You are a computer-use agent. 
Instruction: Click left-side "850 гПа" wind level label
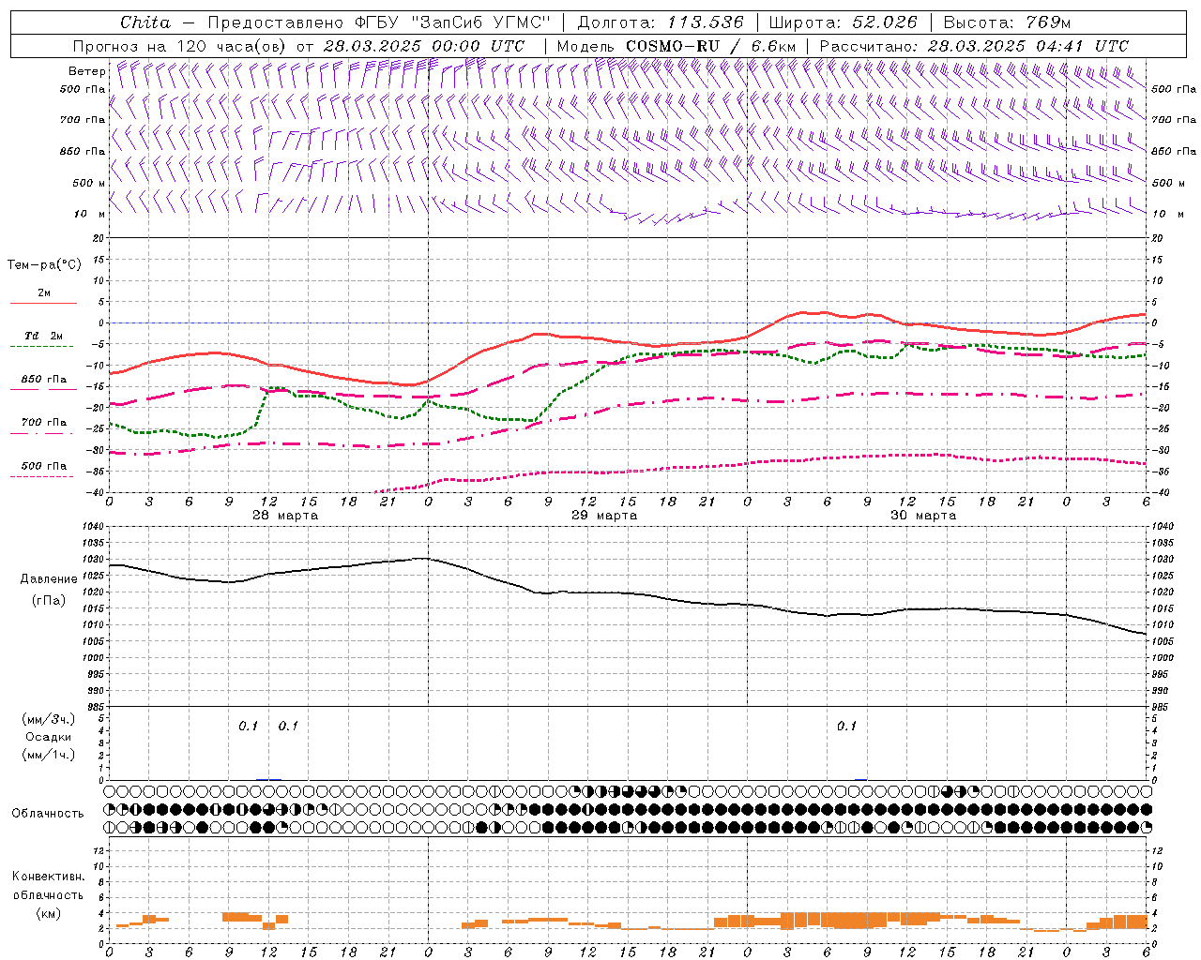(83, 151)
